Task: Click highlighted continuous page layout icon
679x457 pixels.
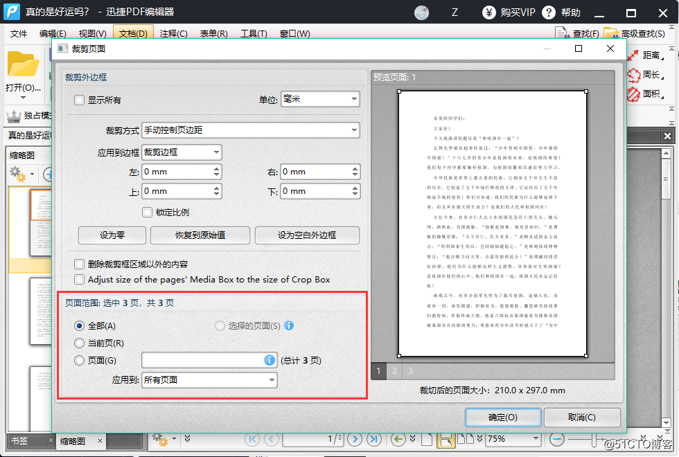Action: [446, 440]
